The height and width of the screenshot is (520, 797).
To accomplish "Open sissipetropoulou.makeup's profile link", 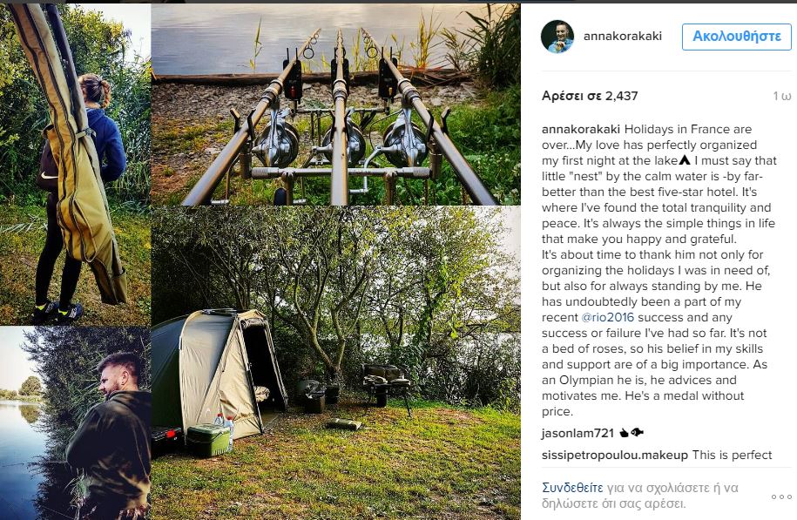I will pos(615,455).
